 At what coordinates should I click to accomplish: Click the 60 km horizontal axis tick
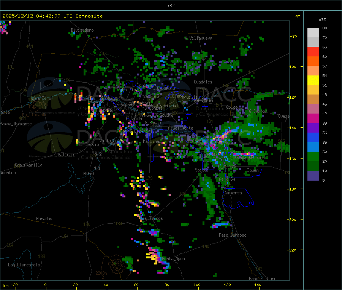point(136,285)
